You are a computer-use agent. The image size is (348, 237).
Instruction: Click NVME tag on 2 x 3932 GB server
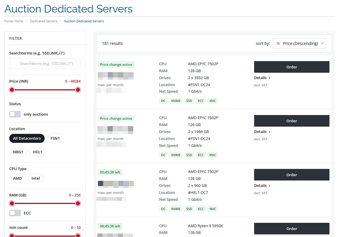pos(176,101)
